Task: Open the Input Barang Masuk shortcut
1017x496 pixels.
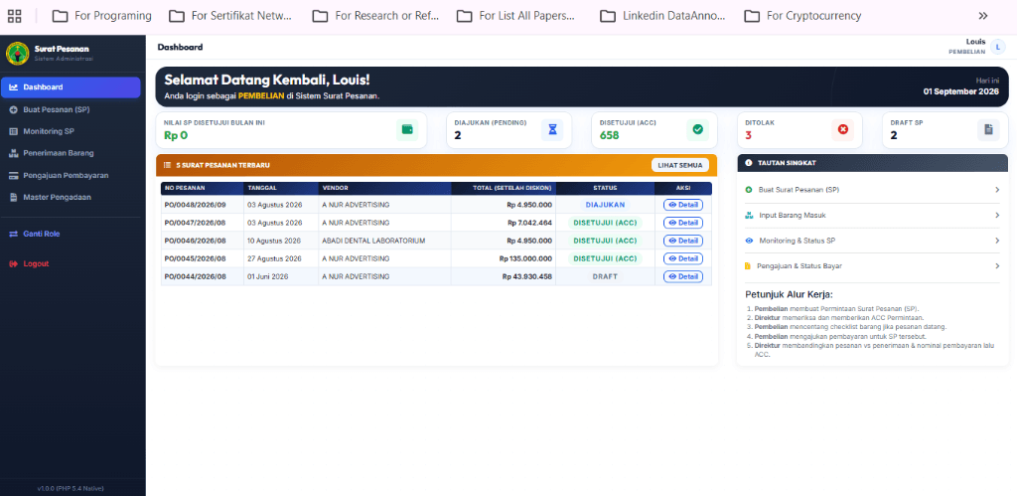Action: (872, 215)
